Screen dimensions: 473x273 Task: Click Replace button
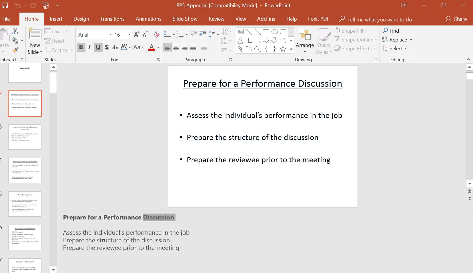pos(394,40)
